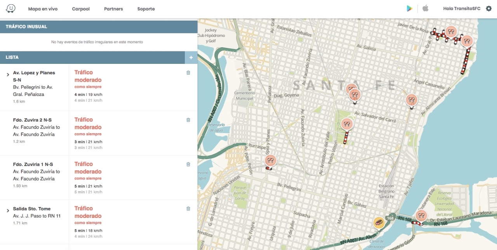The width and height of the screenshot is (497, 250).
Task: Open the Mapa en vivo menu
Action: click(43, 9)
